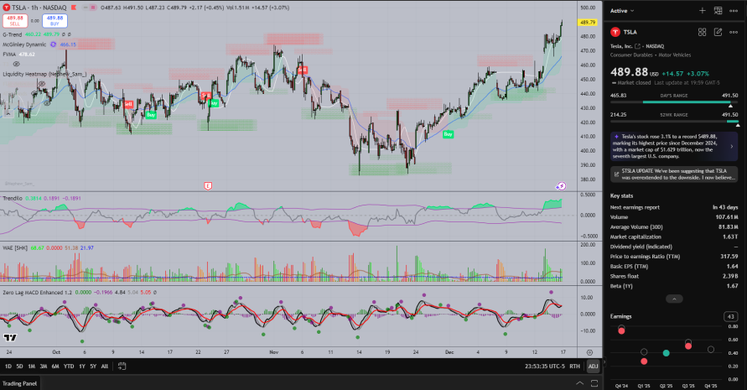
Task: Open the TSLA details more-options menu
Action: 734,32
